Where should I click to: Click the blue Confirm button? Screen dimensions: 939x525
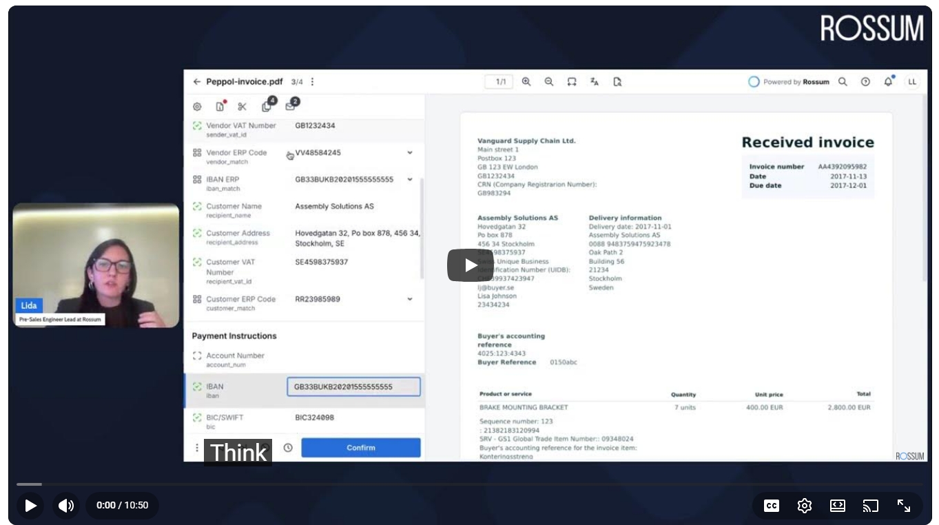[x=360, y=448]
